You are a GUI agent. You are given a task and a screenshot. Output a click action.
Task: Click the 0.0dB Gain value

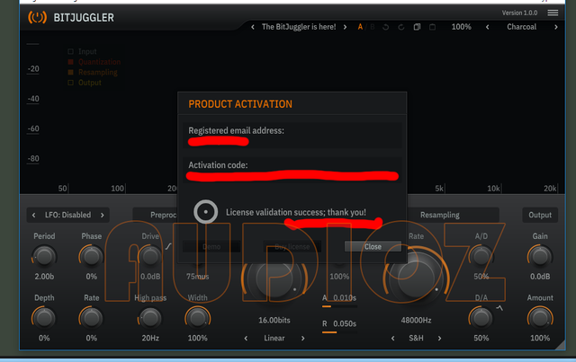pyautogui.click(x=540, y=277)
